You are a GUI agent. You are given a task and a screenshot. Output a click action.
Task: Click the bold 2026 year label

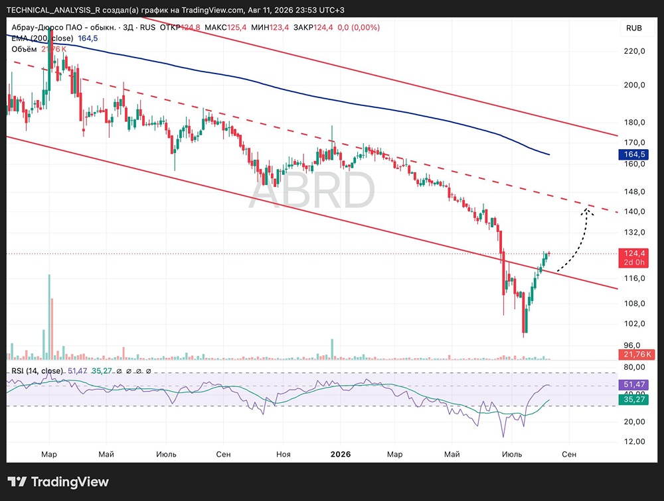pos(341,454)
